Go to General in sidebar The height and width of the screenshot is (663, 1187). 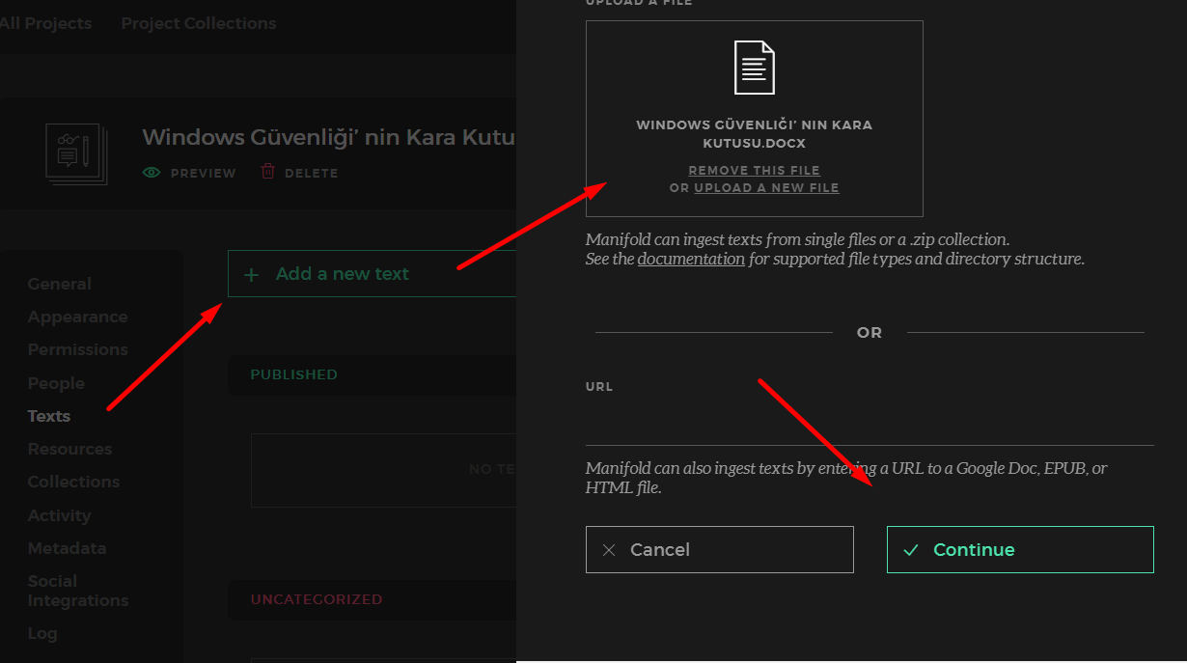60,284
